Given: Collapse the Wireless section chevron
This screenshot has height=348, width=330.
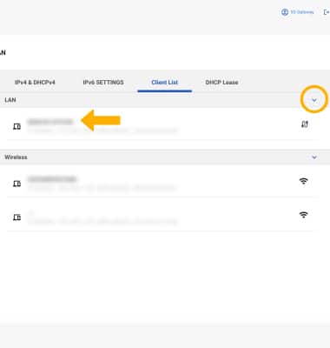Looking at the screenshot, I should pyautogui.click(x=314, y=157).
